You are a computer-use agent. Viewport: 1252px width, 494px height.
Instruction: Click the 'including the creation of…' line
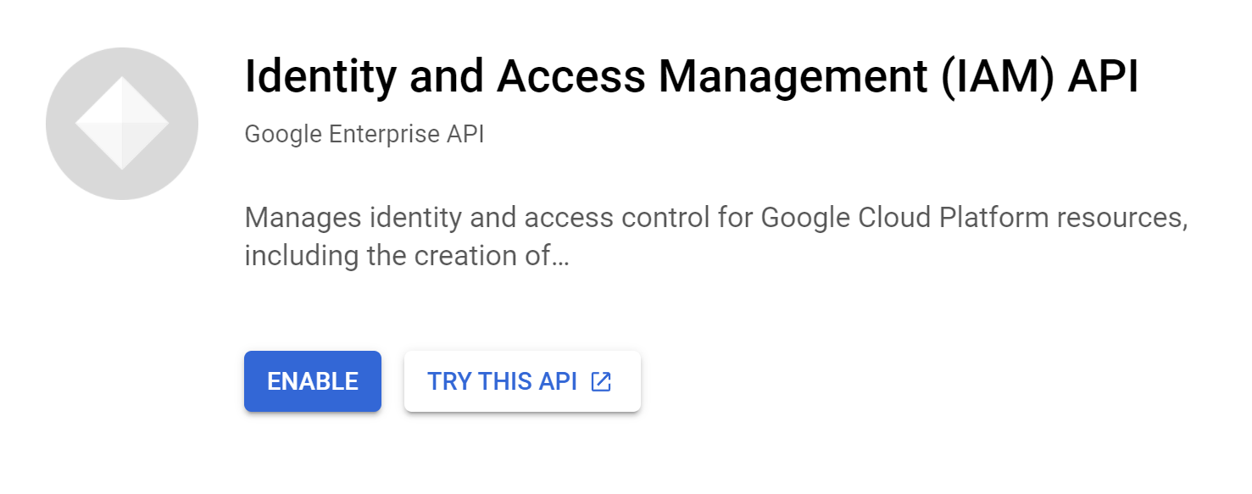point(406,256)
